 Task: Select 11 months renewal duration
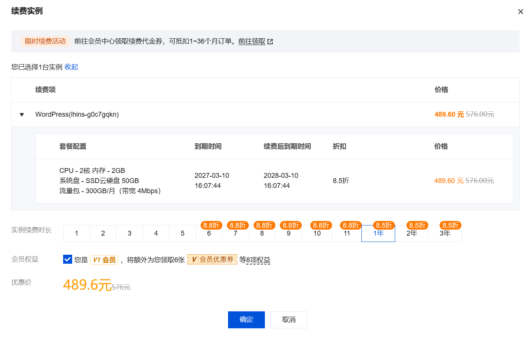pyautogui.click(x=347, y=233)
